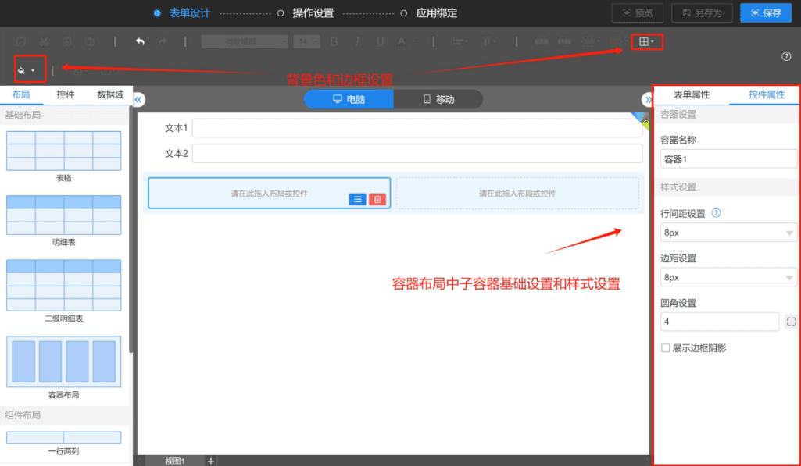Switch to 电脑 desktop view
The image size is (801, 466).
pos(349,100)
